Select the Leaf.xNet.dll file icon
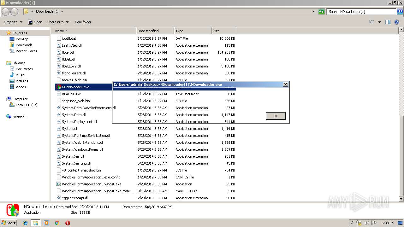 pyautogui.click(x=58, y=45)
